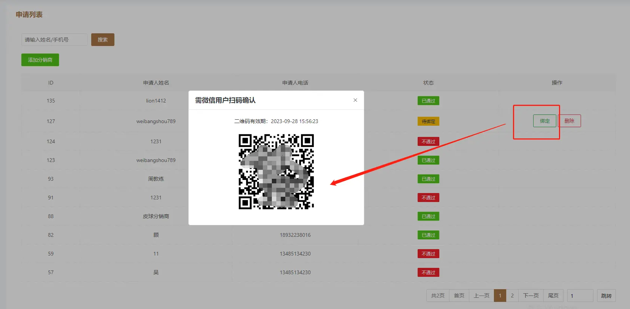Viewport: 630px width, 309px height.
Task: Click 不通过 status badge for ID 124
Action: (x=428, y=141)
